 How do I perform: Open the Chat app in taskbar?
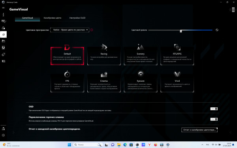(x=113, y=145)
